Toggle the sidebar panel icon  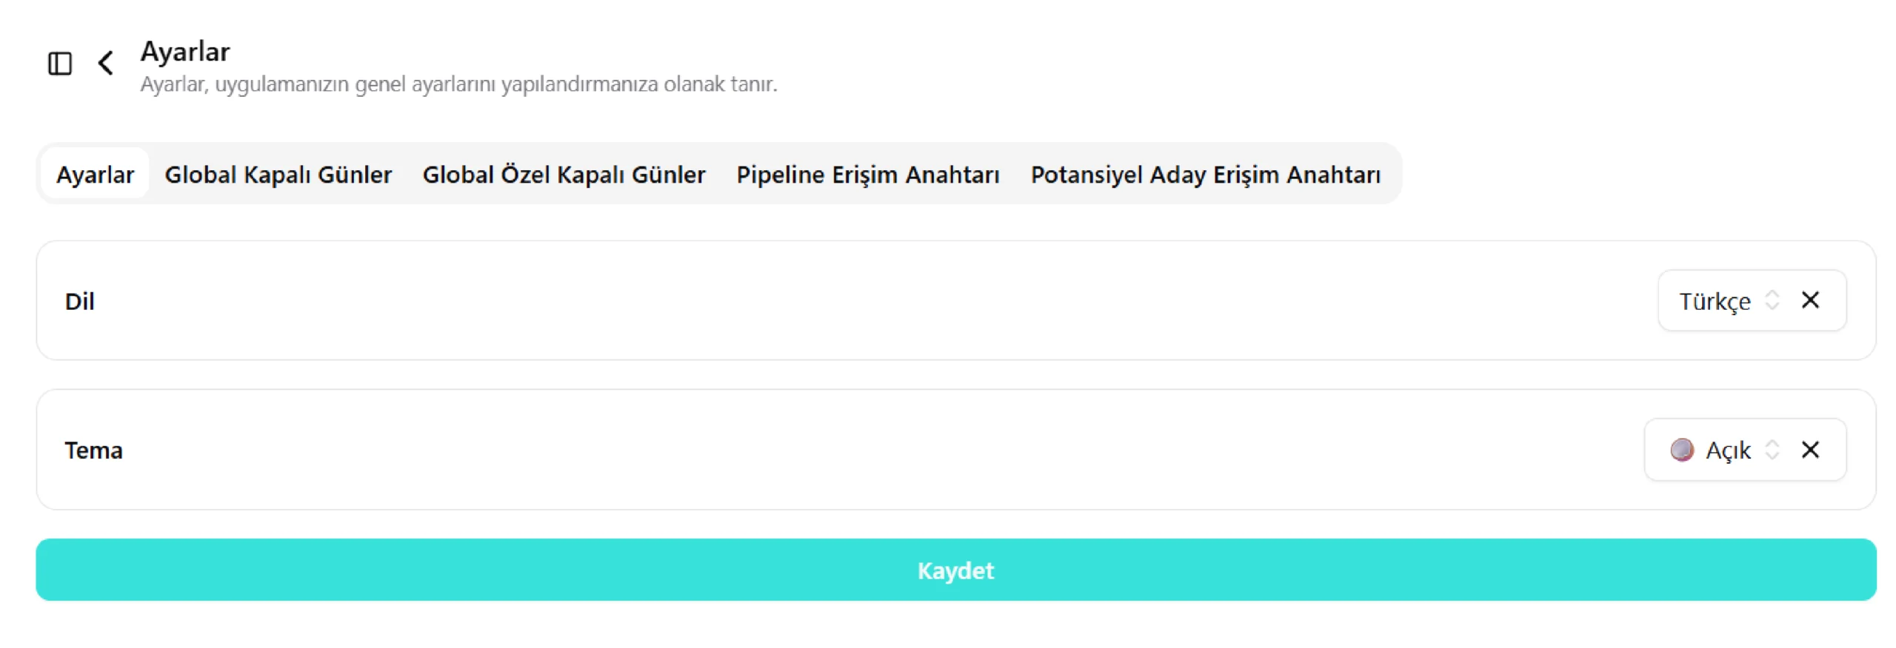pos(60,64)
